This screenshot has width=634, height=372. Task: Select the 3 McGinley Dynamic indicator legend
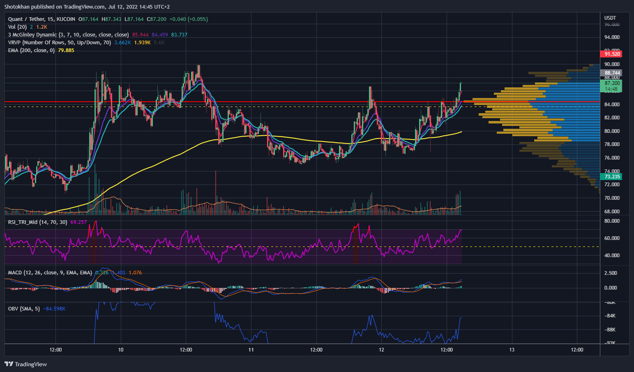[68, 35]
